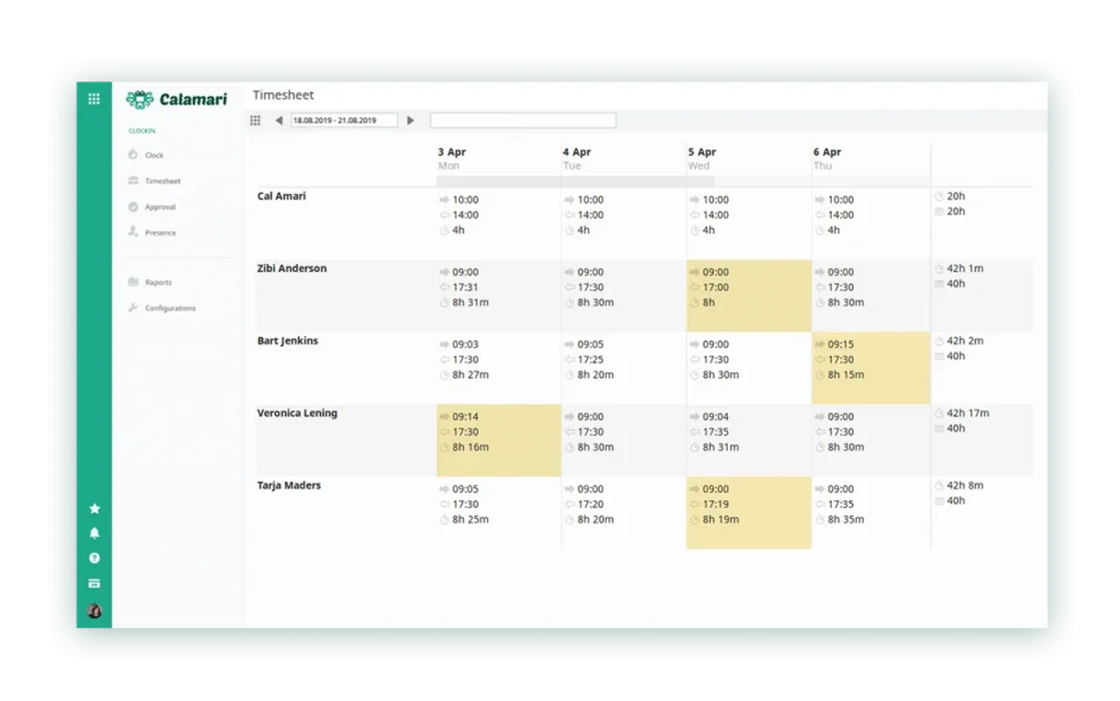Click Veronica Lening's 17:35 clock-out time

(716, 432)
